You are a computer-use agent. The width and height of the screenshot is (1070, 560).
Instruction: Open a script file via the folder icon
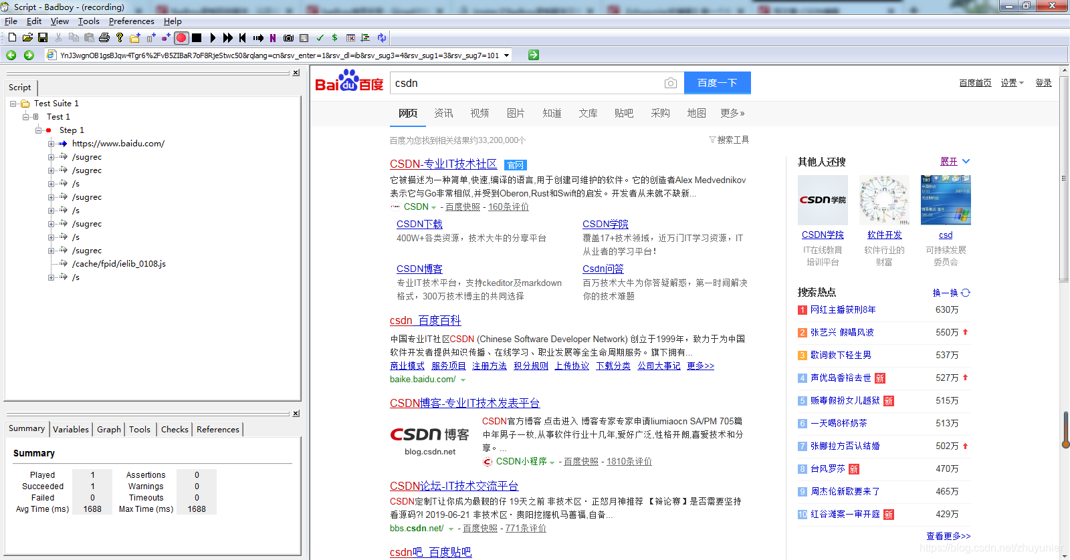pyautogui.click(x=27, y=38)
